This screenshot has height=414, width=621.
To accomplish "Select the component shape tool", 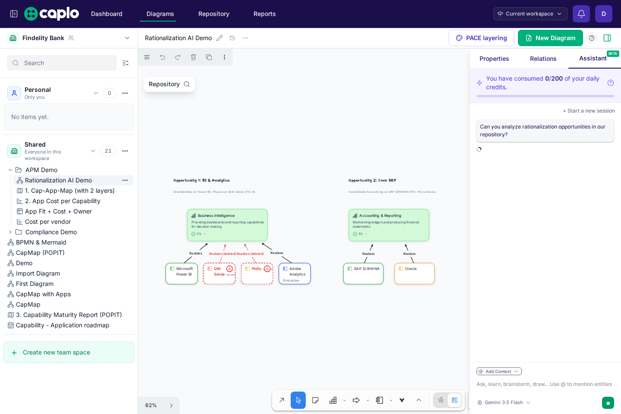I will [x=379, y=400].
